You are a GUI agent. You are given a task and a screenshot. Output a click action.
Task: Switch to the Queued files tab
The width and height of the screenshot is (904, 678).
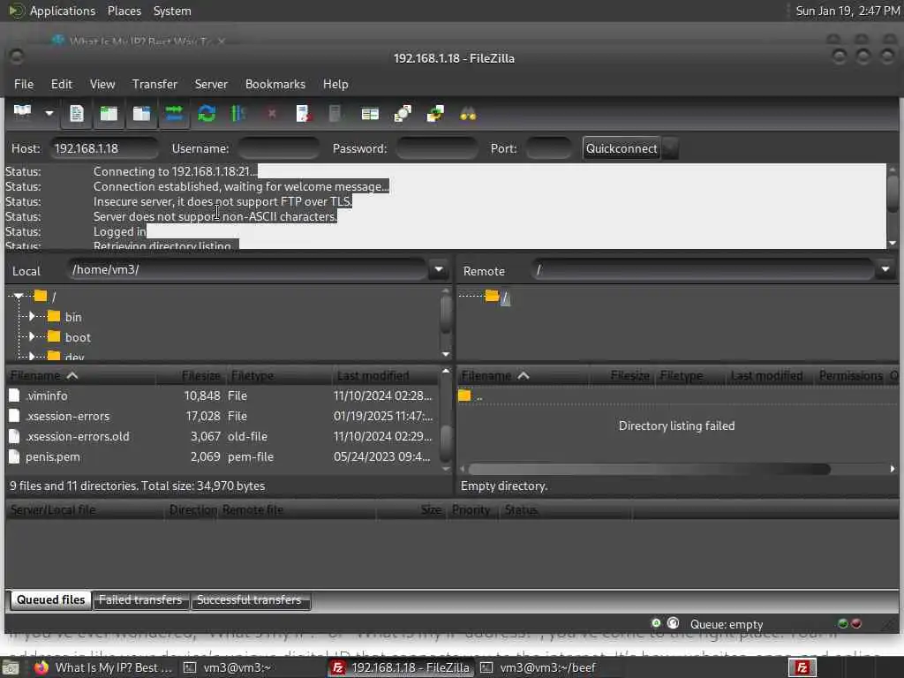[x=50, y=599]
